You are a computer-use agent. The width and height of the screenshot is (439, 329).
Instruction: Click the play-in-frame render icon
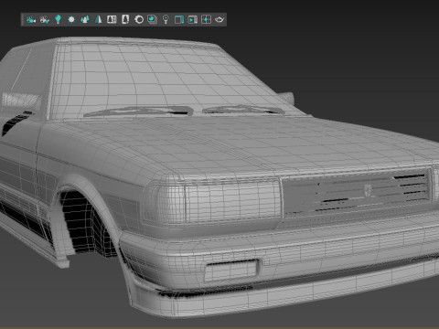point(192,20)
